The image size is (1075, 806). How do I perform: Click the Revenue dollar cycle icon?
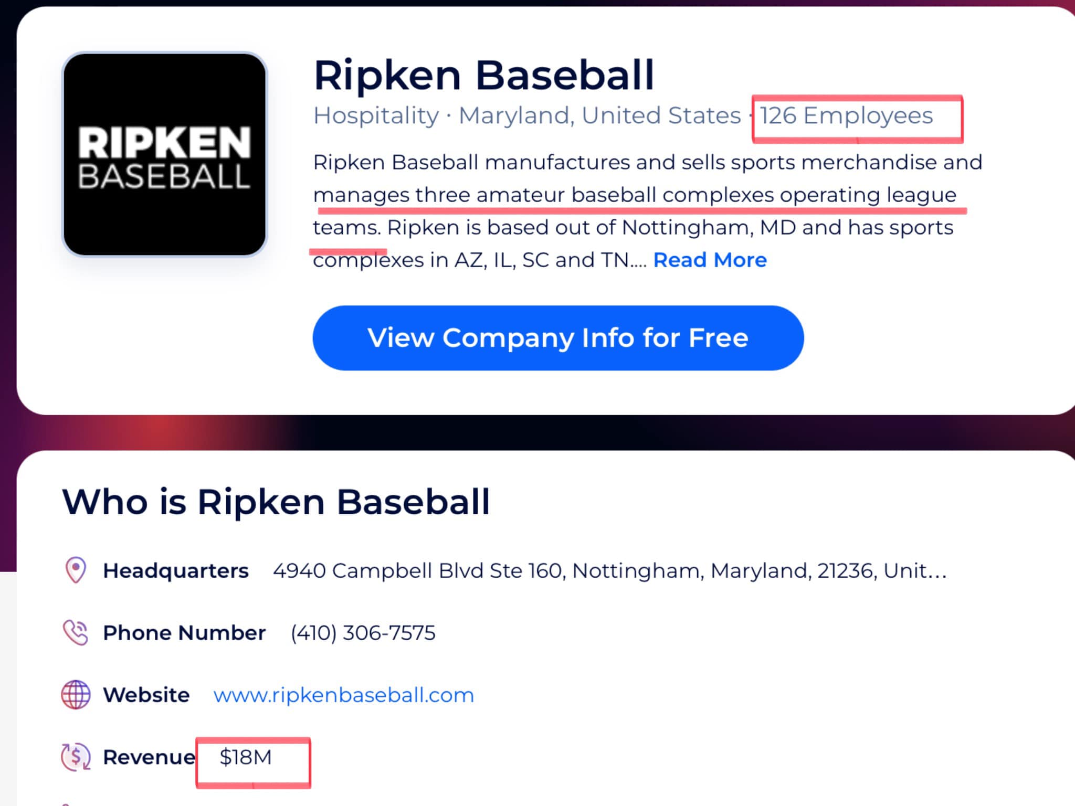coord(76,757)
